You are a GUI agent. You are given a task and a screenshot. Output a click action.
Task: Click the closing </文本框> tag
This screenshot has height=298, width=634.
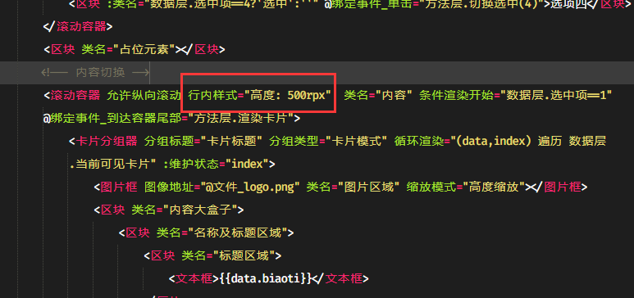pyautogui.click(x=341, y=279)
